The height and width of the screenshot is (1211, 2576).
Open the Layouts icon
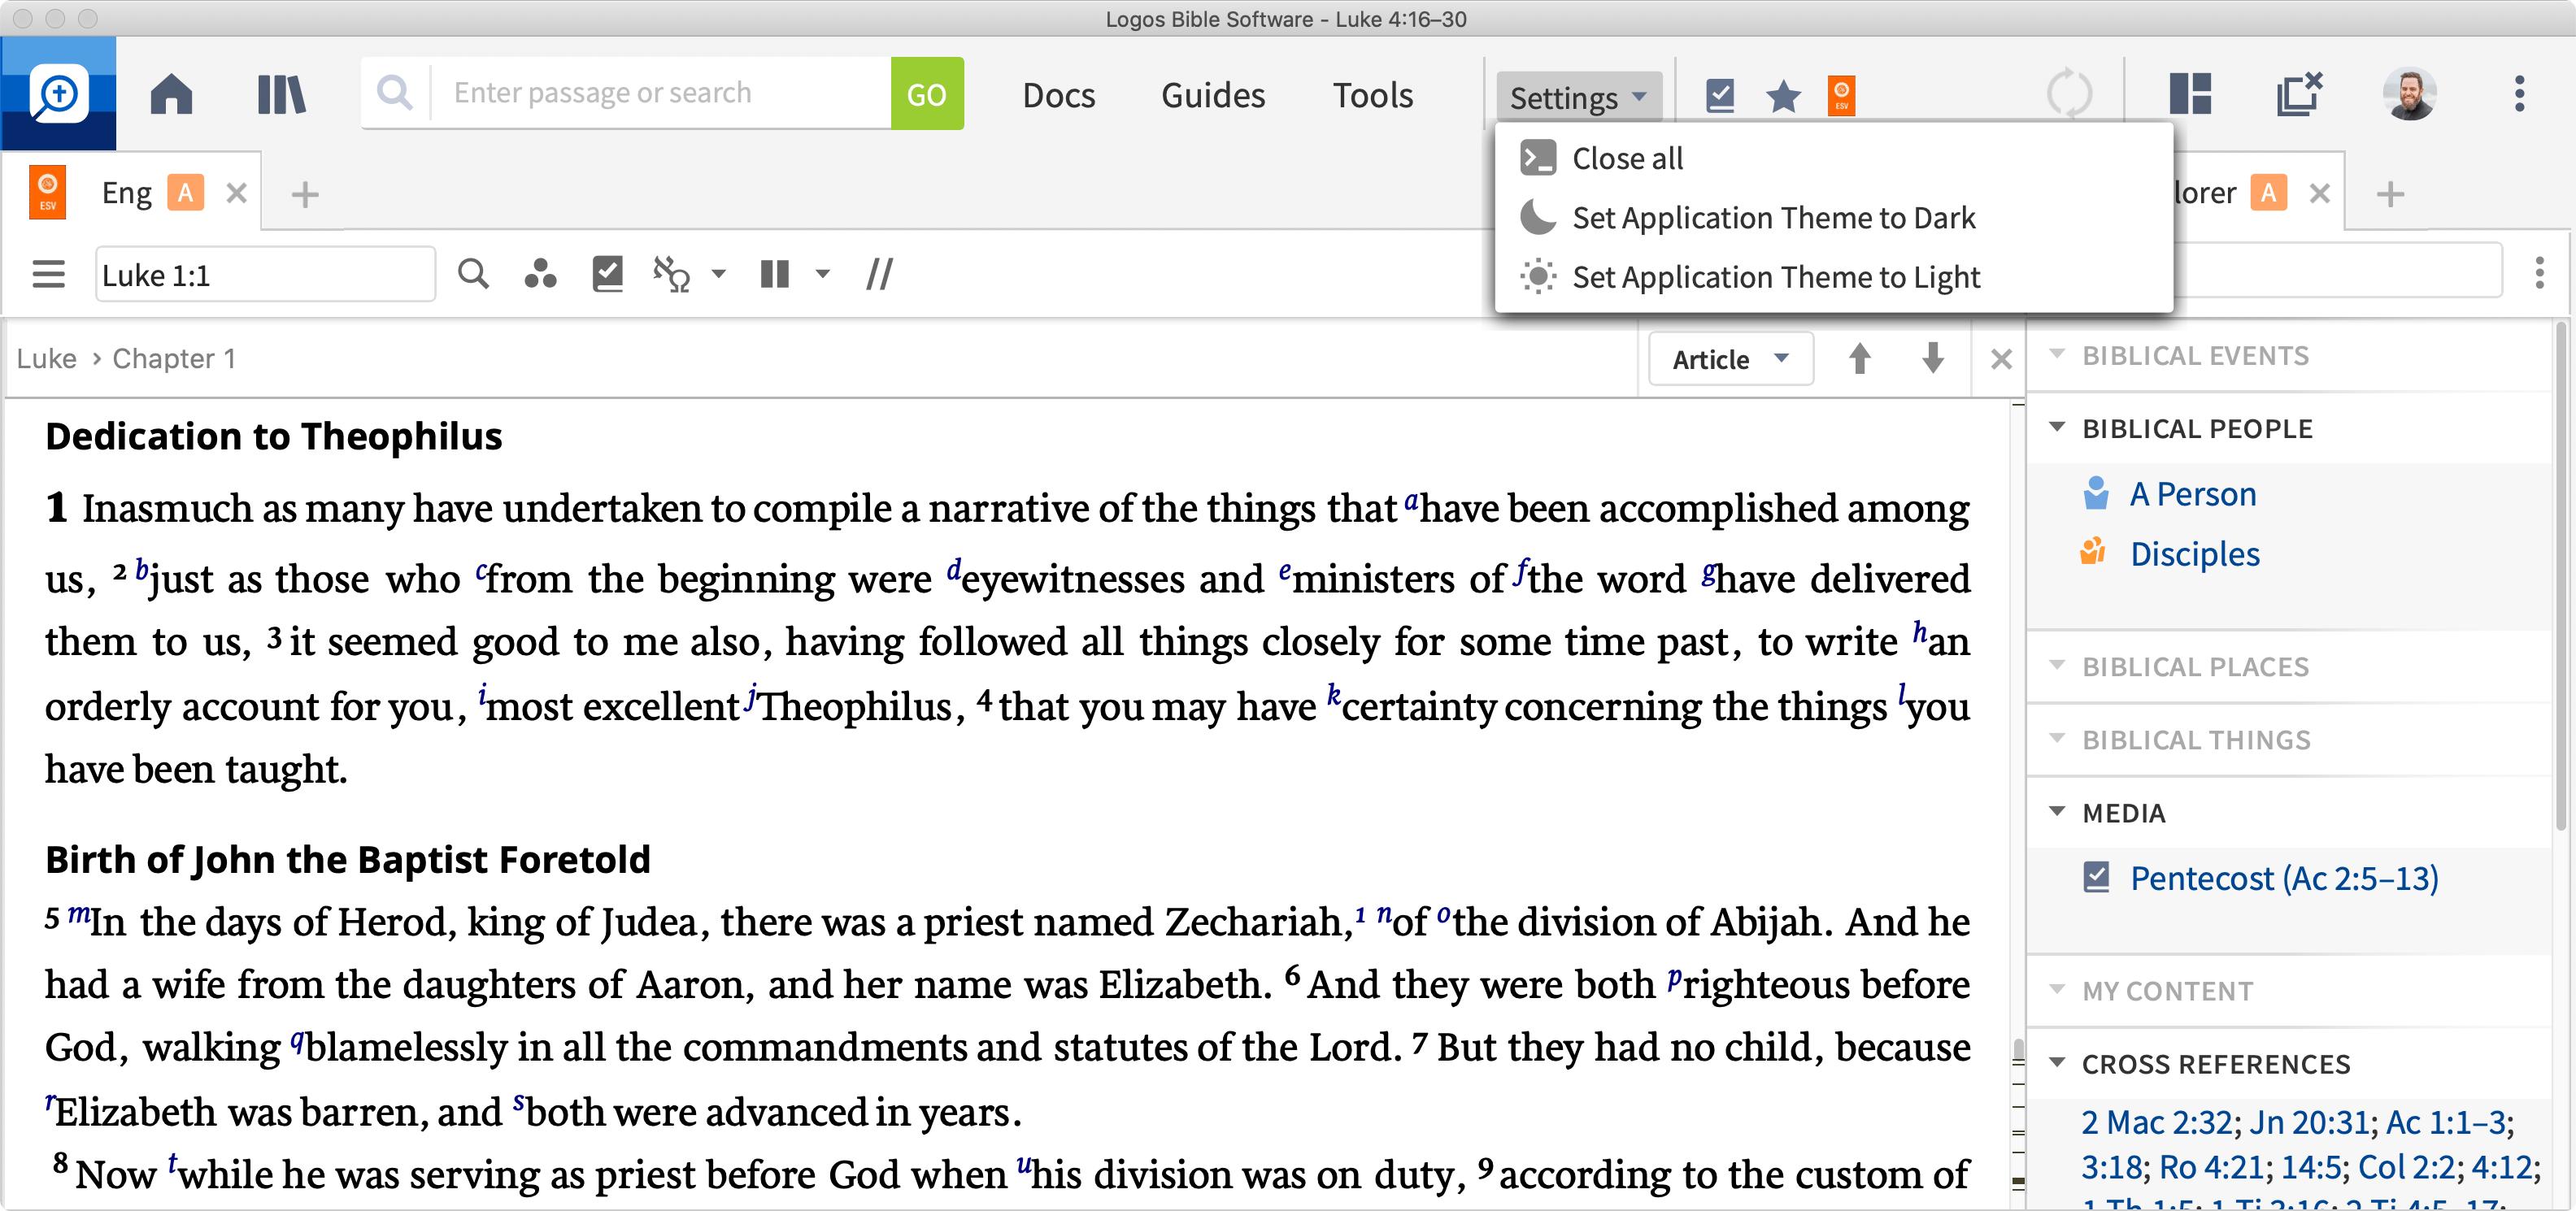pyautogui.click(x=2190, y=95)
